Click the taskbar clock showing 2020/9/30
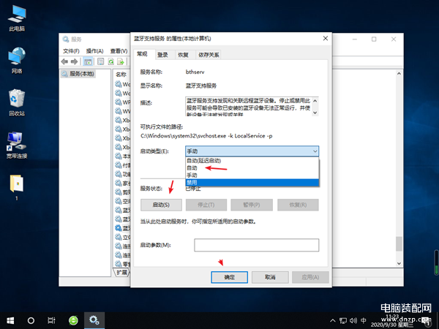 click(x=392, y=321)
